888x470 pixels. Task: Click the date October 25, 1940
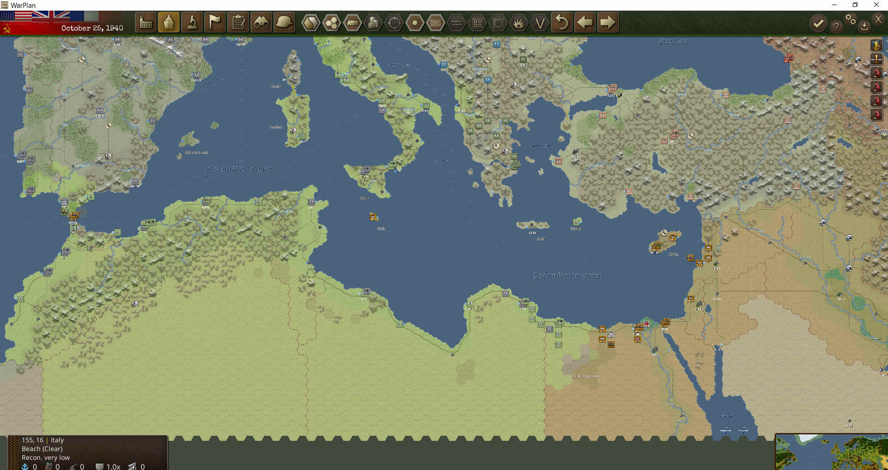92,28
